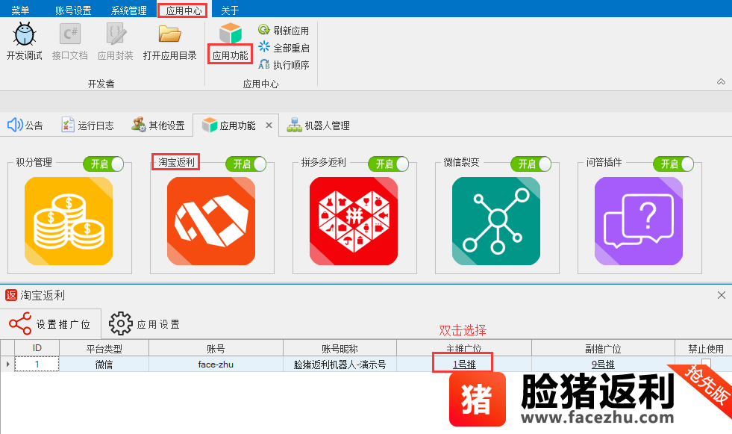Screen dimensions: 732x434
Task: Toggle the 积分管理 开启 switch
Action: click(x=103, y=164)
